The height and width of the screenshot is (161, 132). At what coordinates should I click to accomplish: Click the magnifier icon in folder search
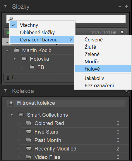coord(11,19)
